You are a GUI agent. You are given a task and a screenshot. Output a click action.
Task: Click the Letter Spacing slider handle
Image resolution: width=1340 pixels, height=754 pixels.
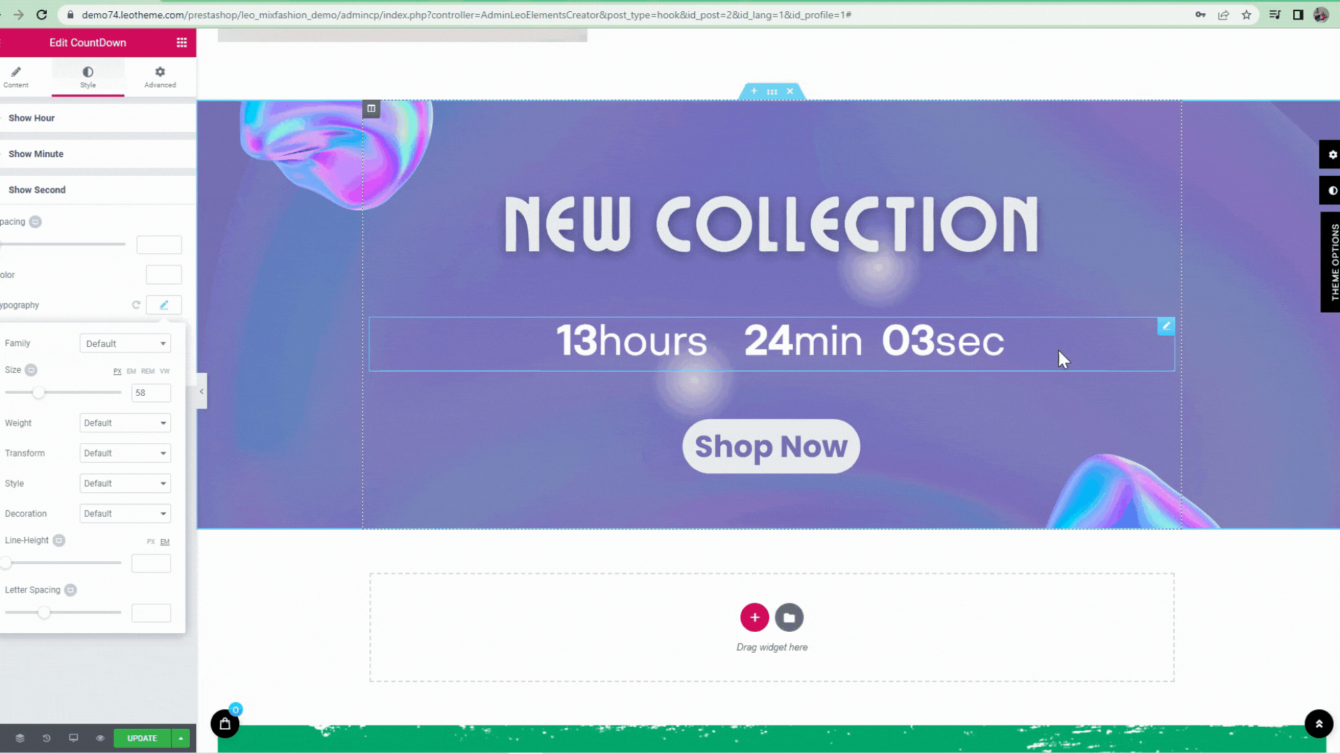click(x=44, y=612)
